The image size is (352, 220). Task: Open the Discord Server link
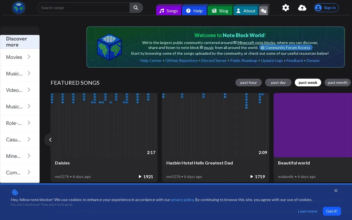[214, 61]
